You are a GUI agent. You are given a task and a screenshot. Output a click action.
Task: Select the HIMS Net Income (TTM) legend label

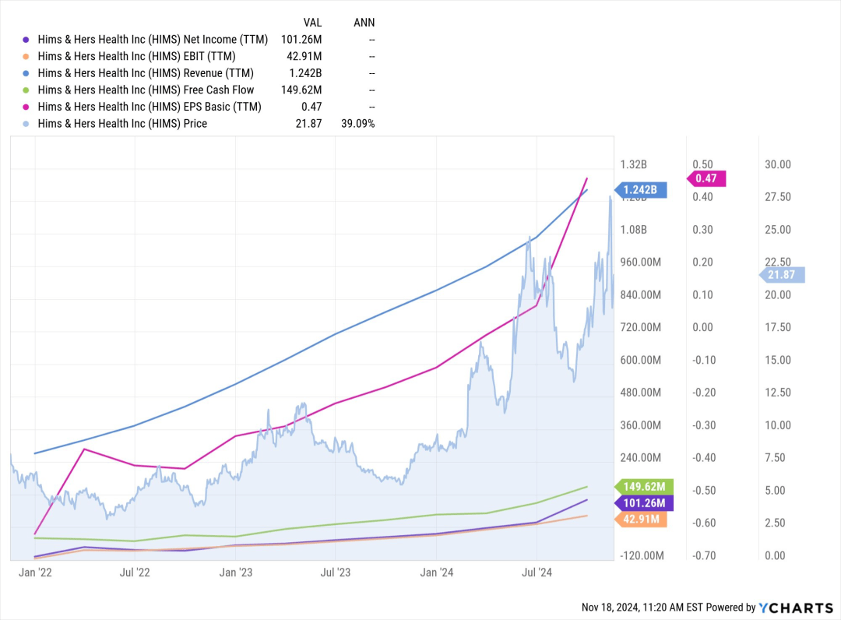153,40
